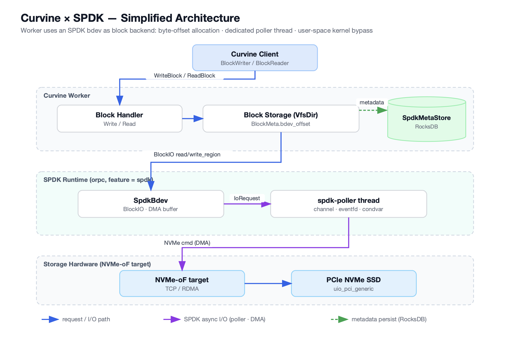Select the Block Handler node
The height and width of the screenshot is (338, 510).
point(120,119)
